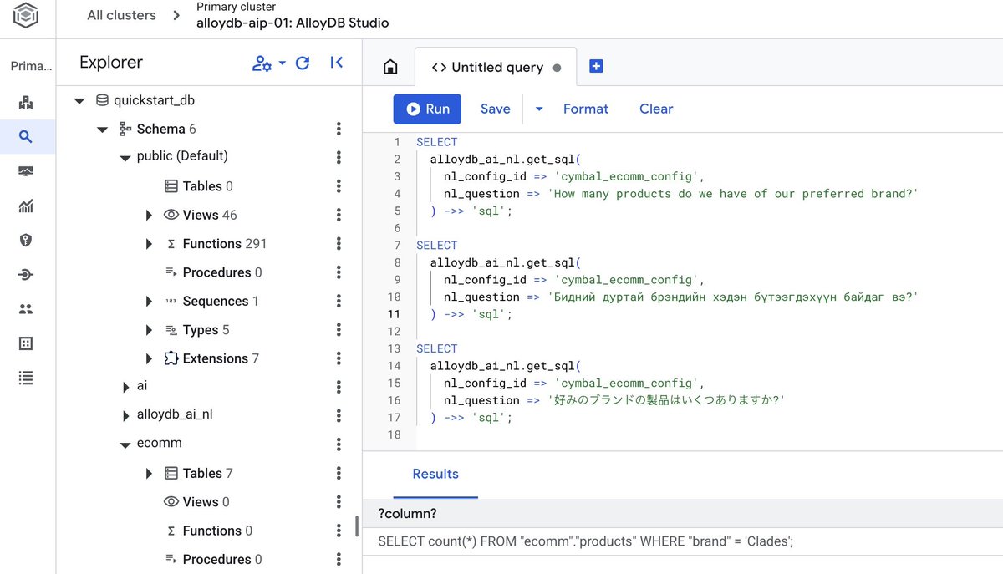Image resolution: width=1003 pixels, height=574 pixels.
Task: Open the AlloyDB Studio search sidebar icon
Action: 26,137
